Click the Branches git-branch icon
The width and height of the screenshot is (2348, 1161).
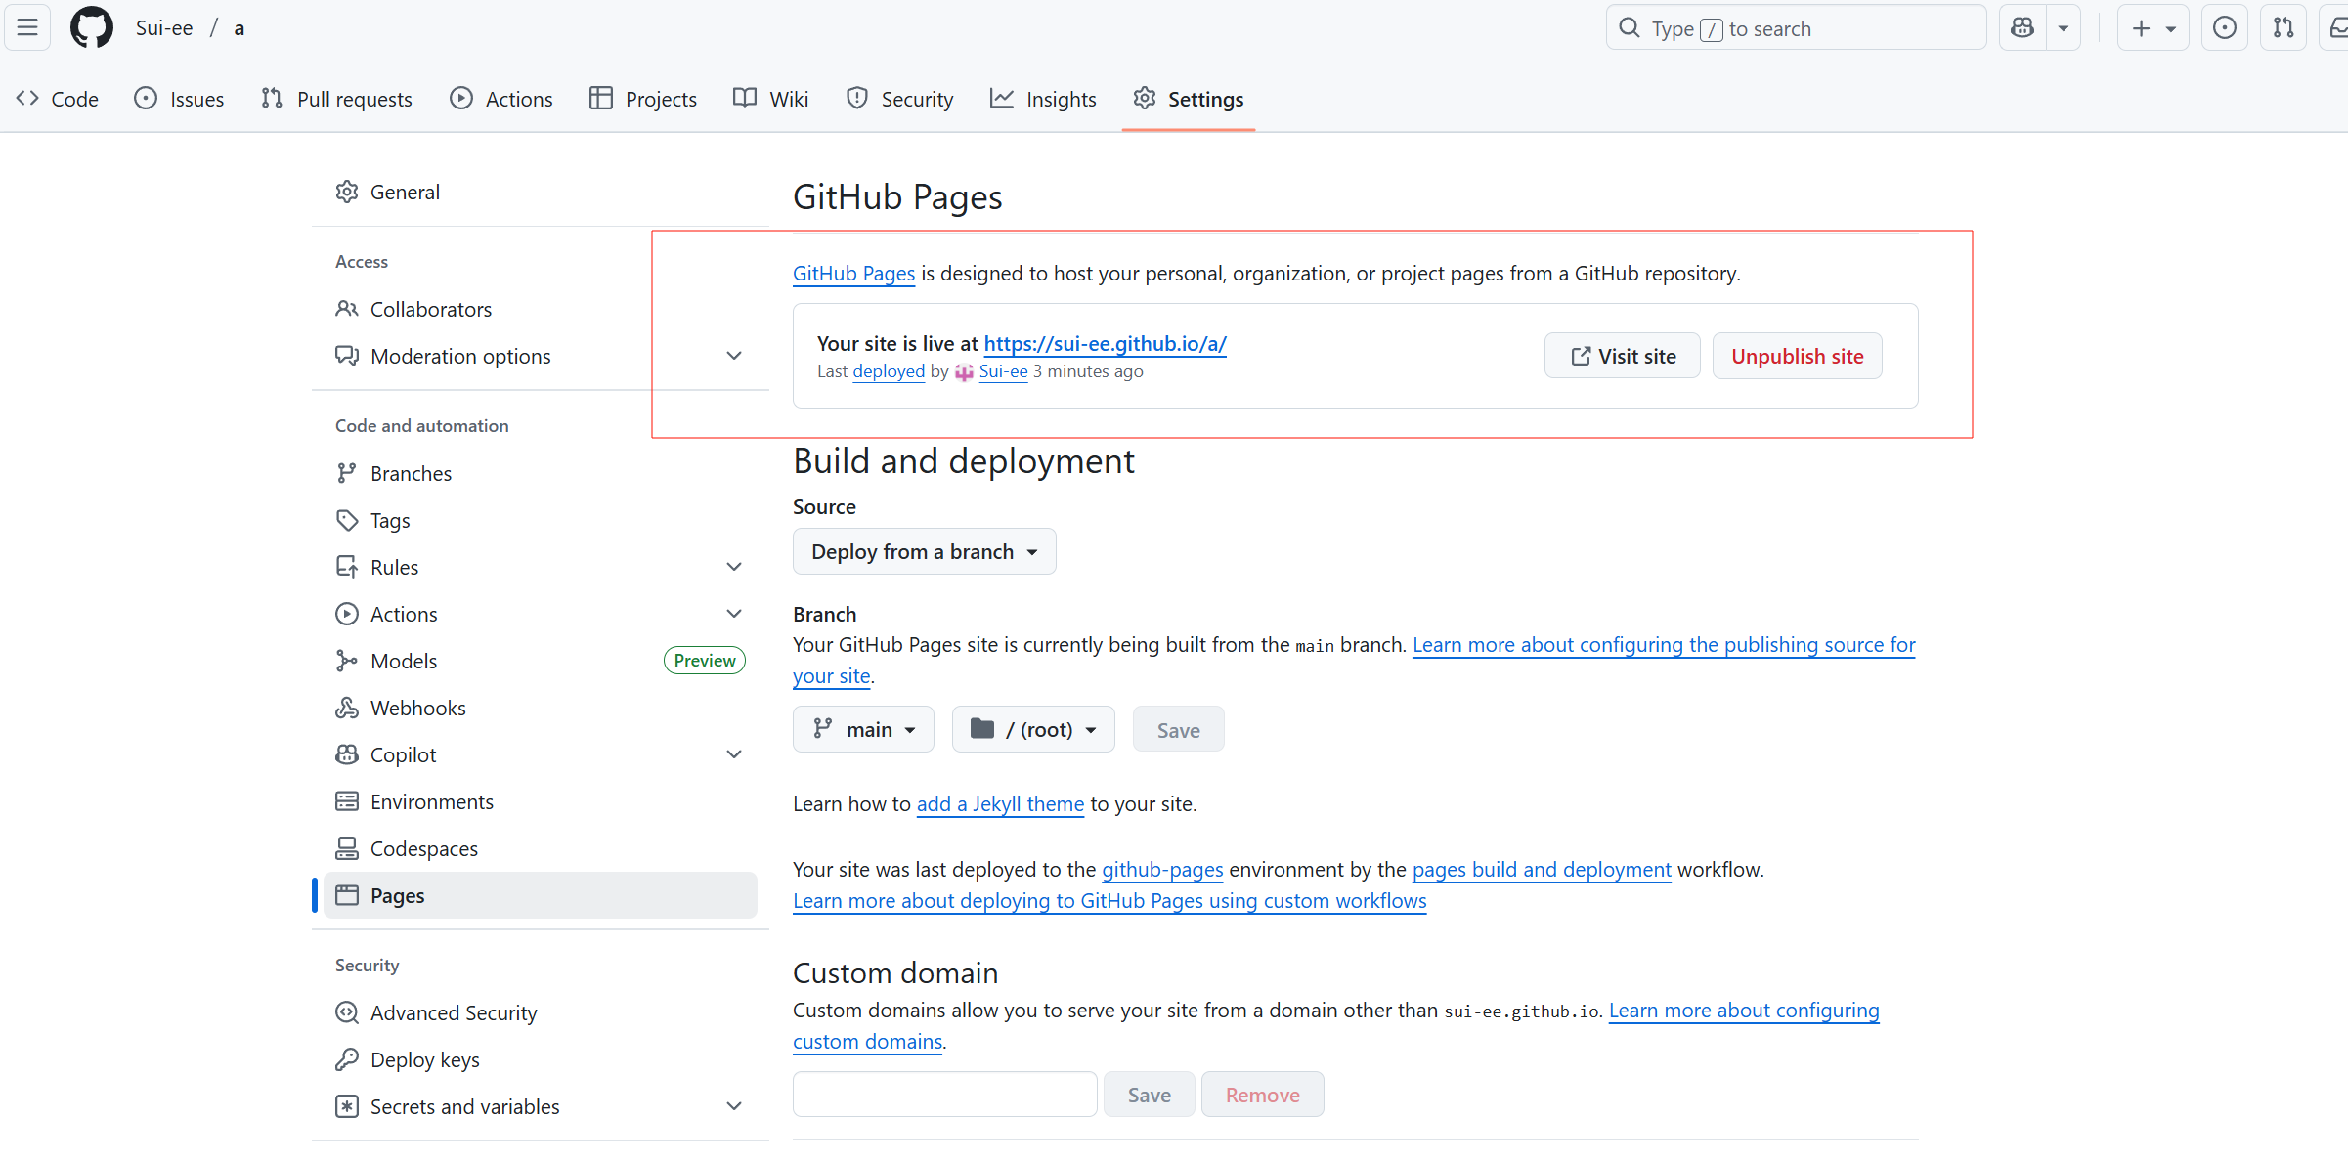point(347,473)
